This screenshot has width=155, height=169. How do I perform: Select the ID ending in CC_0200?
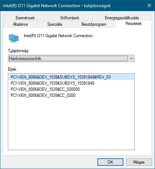click(71, 95)
